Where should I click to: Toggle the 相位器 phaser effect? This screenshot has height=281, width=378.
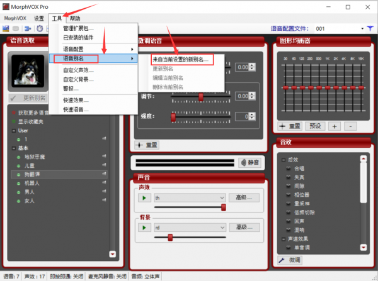pyautogui.click(x=289, y=195)
